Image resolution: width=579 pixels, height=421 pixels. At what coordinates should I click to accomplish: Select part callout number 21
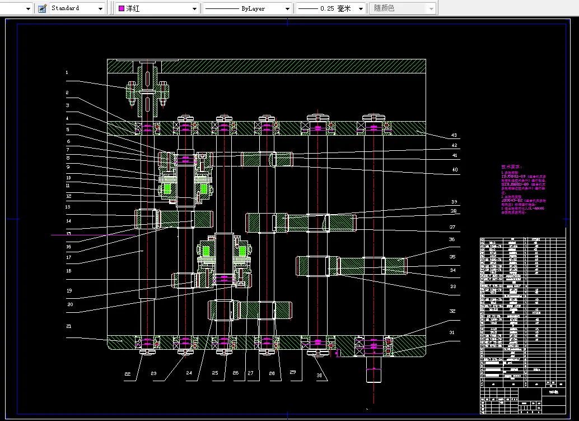68,326
